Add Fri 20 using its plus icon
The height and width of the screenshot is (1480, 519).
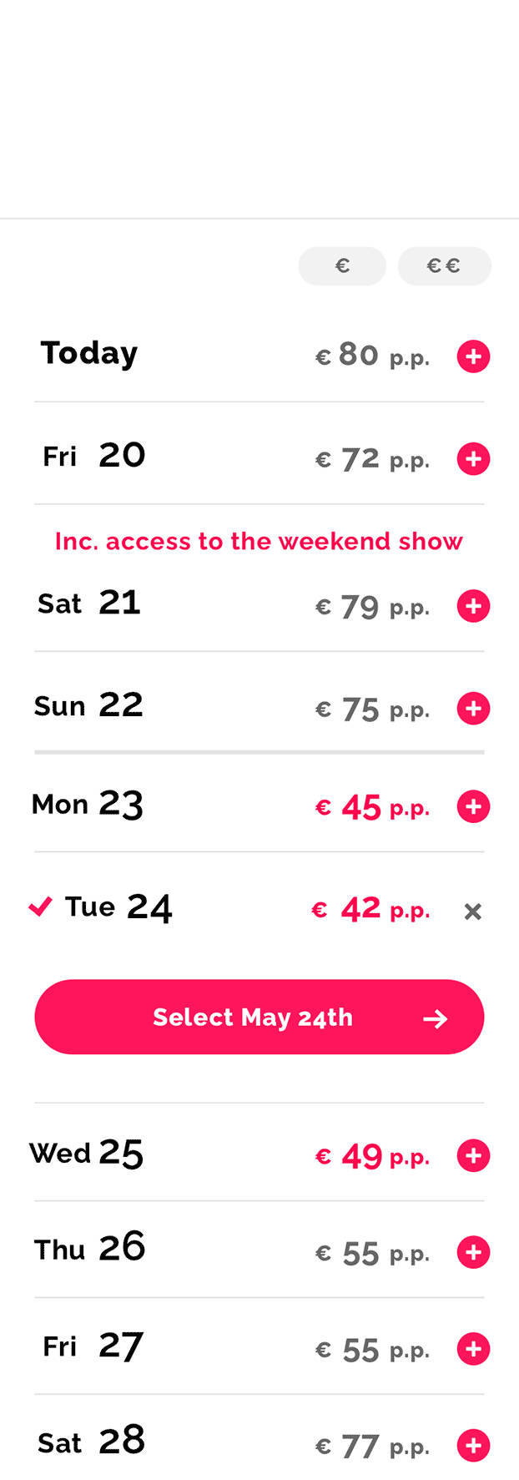[473, 458]
